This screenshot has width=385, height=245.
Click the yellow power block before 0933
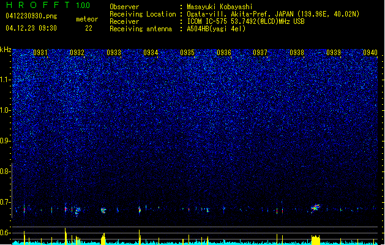pyautogui.click(x=103, y=239)
